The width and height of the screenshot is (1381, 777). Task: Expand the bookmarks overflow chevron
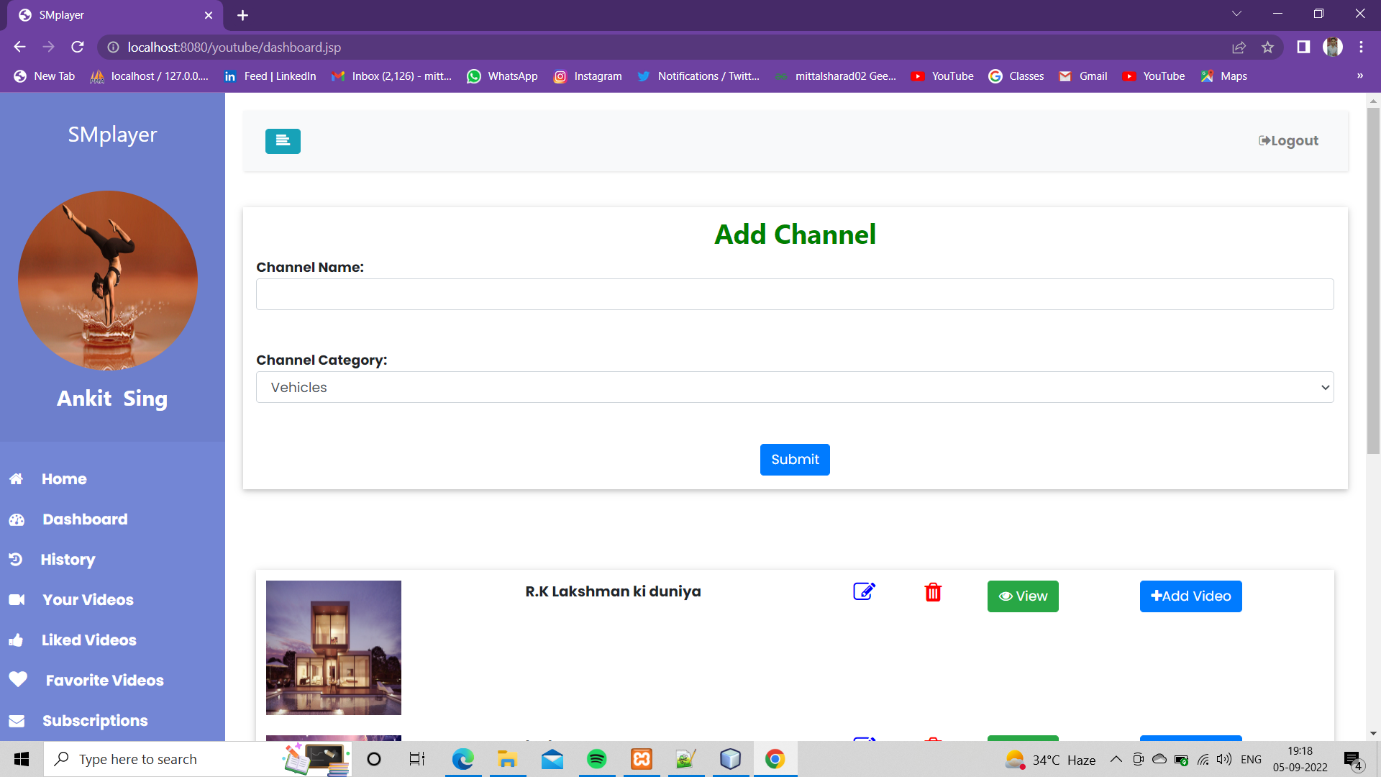1359,76
